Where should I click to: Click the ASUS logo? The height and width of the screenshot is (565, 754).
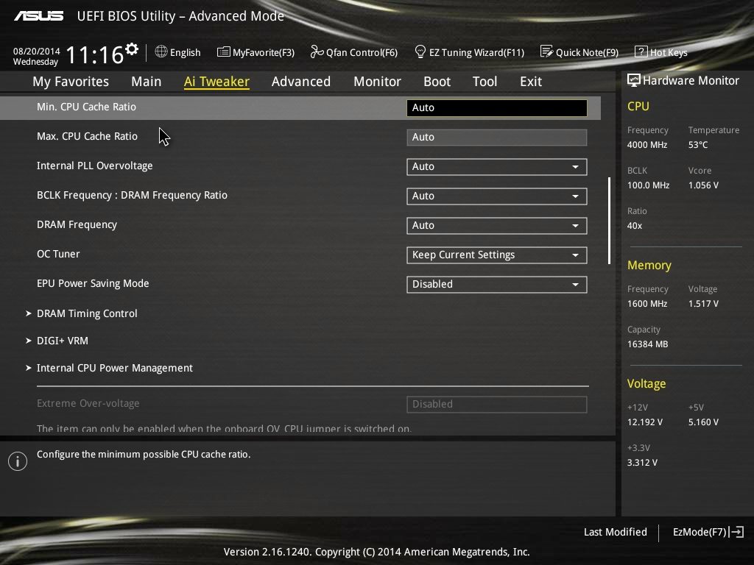pyautogui.click(x=38, y=16)
